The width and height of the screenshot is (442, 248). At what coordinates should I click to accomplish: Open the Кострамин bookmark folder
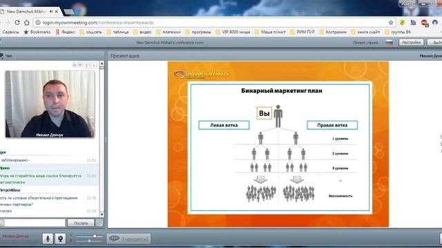(x=333, y=32)
